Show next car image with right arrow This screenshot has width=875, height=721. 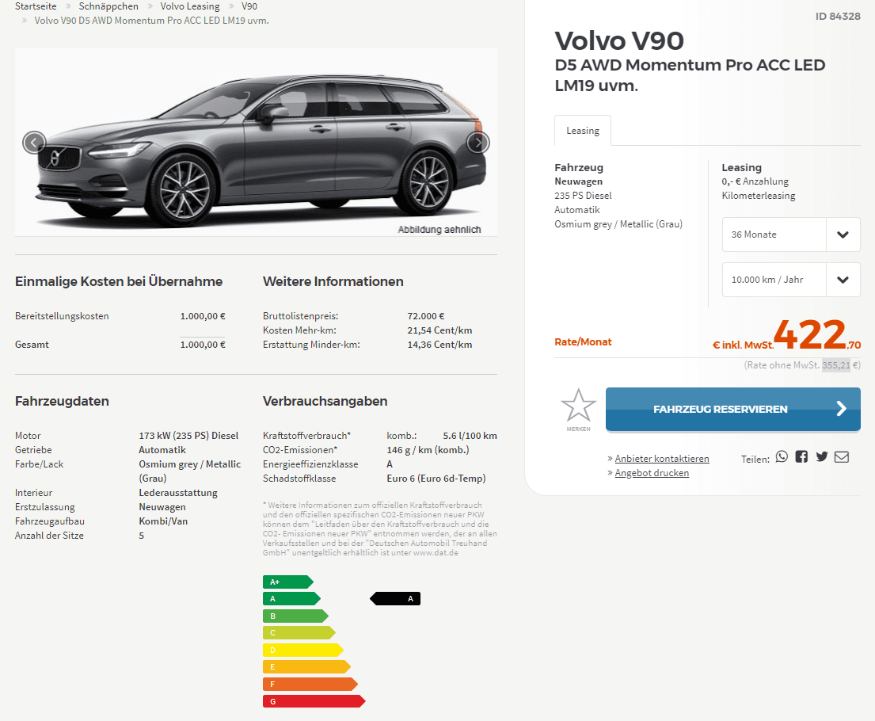point(477,143)
